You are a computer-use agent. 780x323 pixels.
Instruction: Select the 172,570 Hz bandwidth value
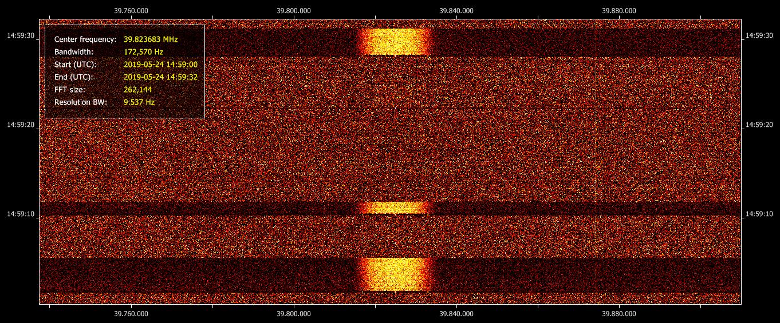[143, 52]
